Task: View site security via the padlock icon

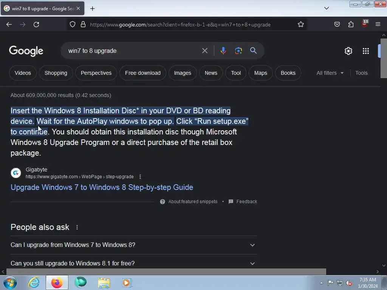Action: click(83, 25)
